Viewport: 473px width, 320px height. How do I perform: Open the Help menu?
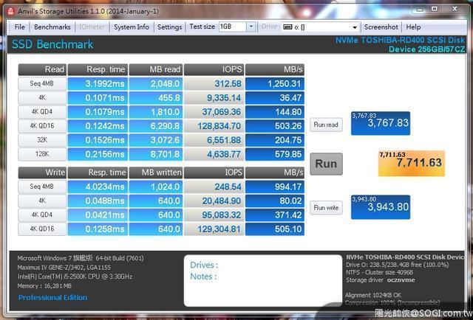point(413,27)
